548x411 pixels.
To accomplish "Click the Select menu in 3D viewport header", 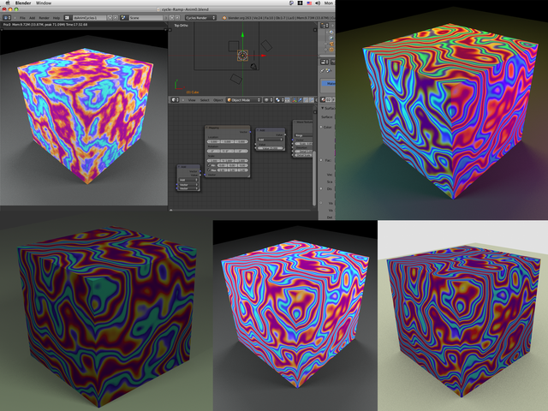I will tap(205, 99).
